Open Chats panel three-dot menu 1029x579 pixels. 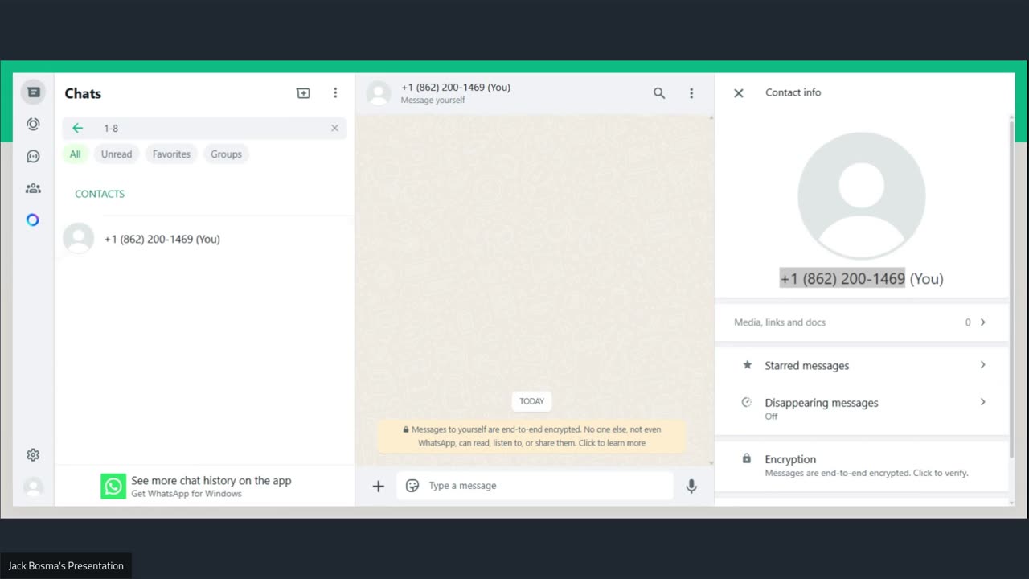pyautogui.click(x=335, y=93)
